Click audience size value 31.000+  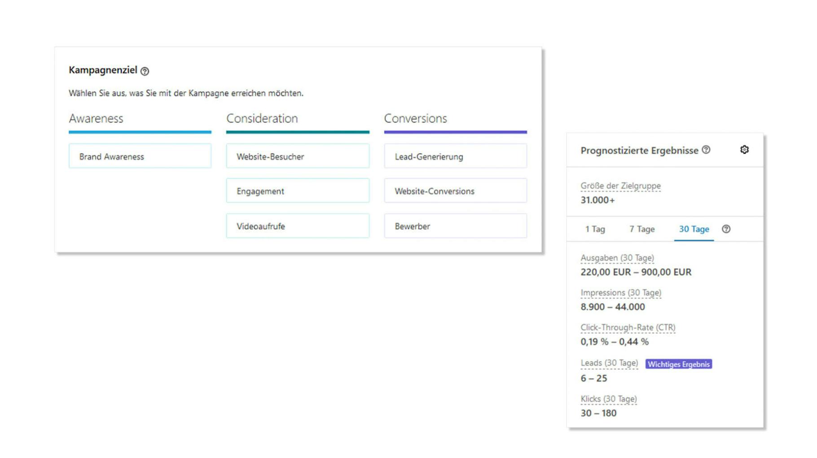point(597,200)
